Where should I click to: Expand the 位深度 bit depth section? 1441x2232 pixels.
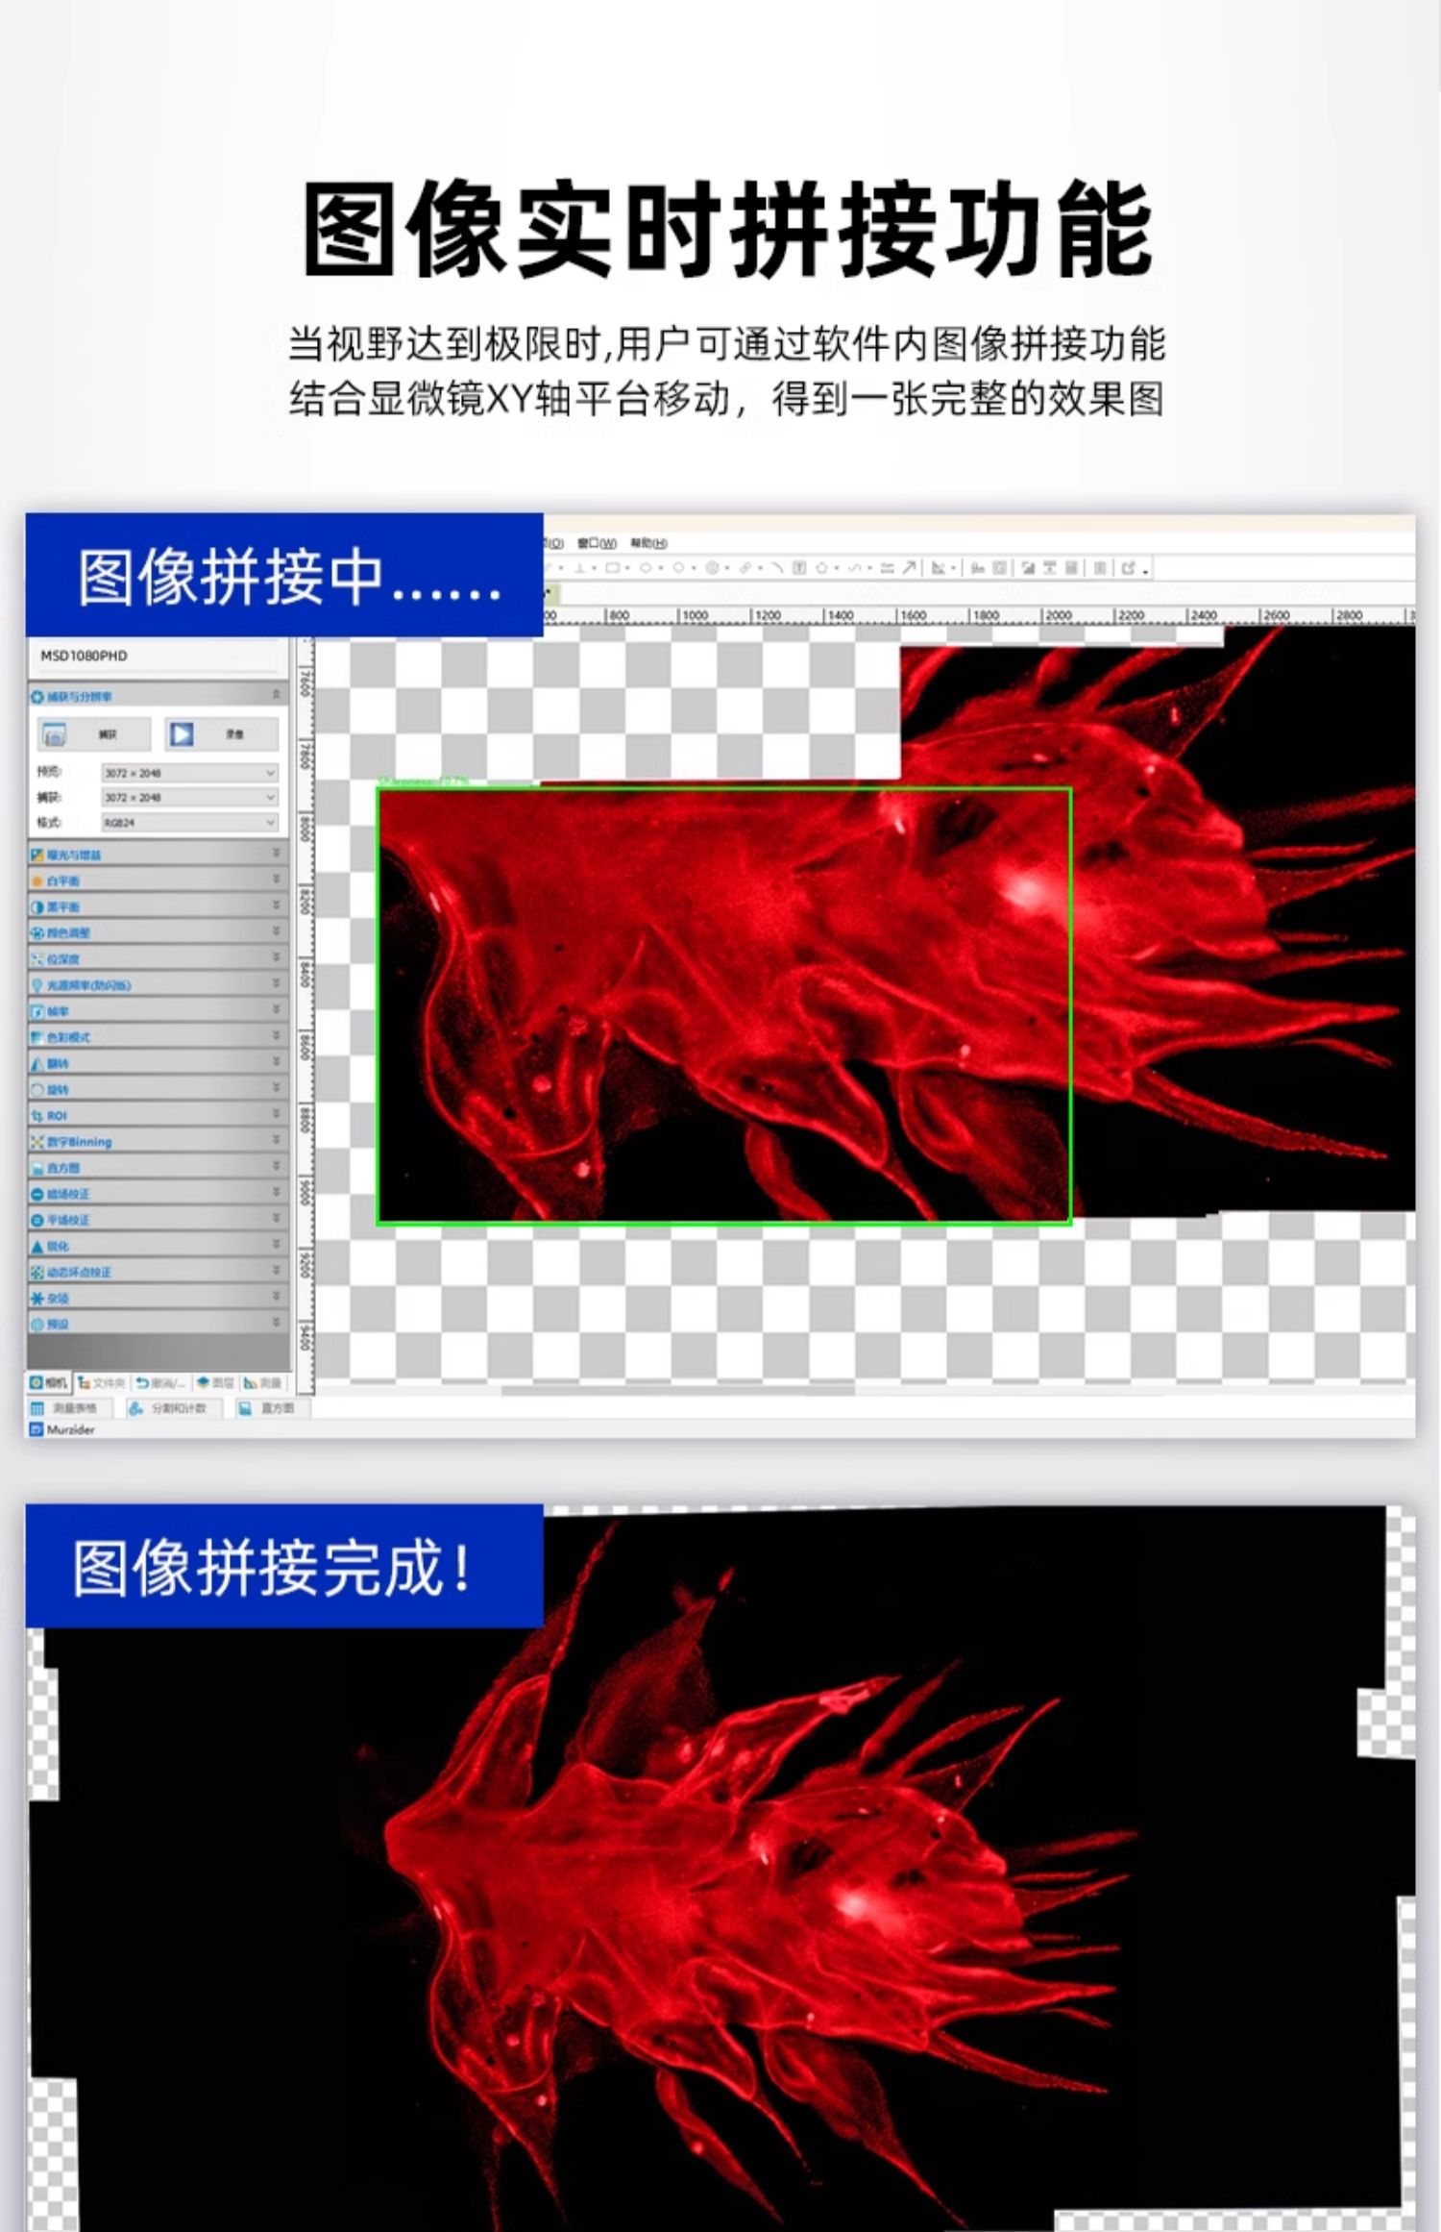(x=158, y=958)
